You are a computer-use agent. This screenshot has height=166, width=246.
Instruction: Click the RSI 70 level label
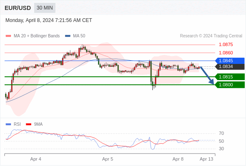coord(221,133)
